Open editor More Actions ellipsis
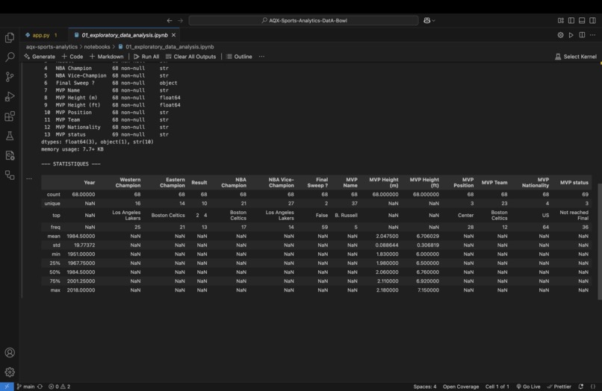This screenshot has width=602, height=391. [x=593, y=35]
